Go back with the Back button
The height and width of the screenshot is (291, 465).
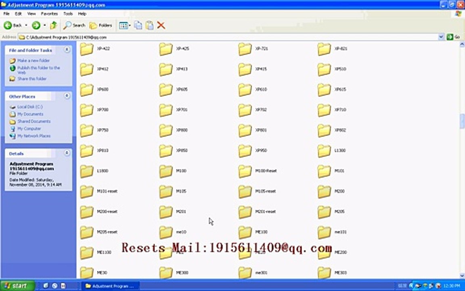(x=13, y=25)
